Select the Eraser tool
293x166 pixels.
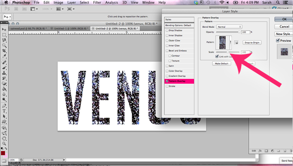coord(4,84)
